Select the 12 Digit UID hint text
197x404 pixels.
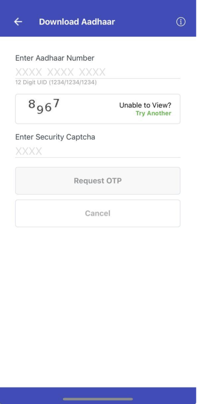tap(55, 83)
